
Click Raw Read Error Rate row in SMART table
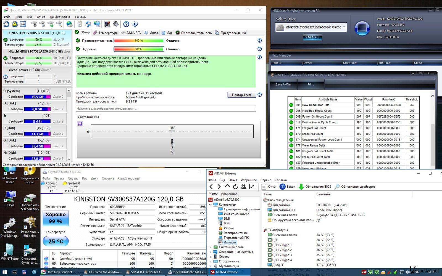354,105
